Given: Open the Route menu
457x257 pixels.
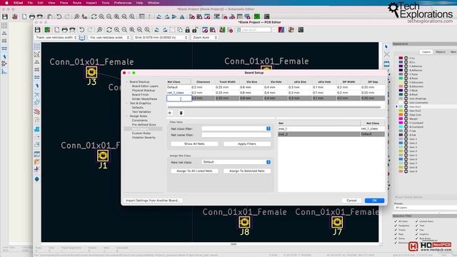Looking at the screenshot, I should pyautogui.click(x=77, y=3).
